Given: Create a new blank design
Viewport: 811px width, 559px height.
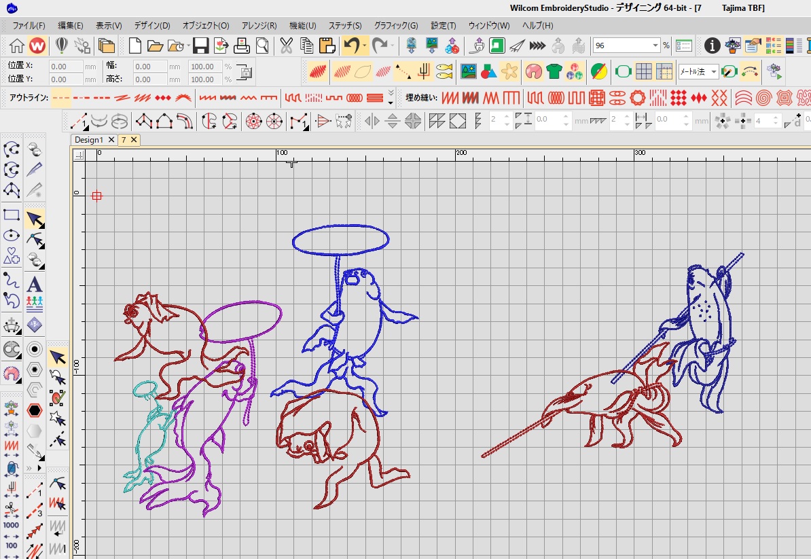Looking at the screenshot, I should 135,46.
